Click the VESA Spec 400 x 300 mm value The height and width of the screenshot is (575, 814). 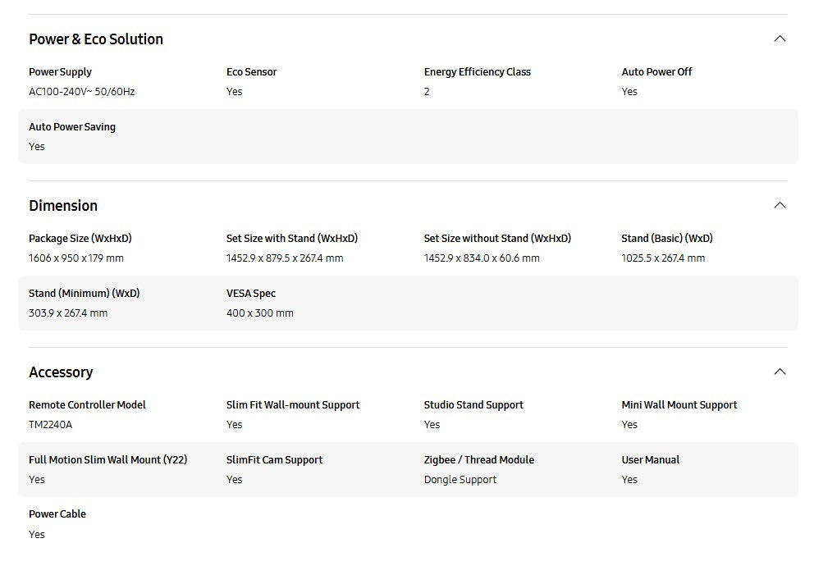259,313
